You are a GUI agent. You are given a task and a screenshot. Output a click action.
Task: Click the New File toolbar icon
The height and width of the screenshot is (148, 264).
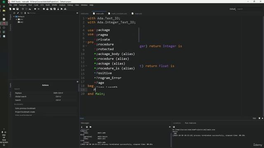point(10,9)
